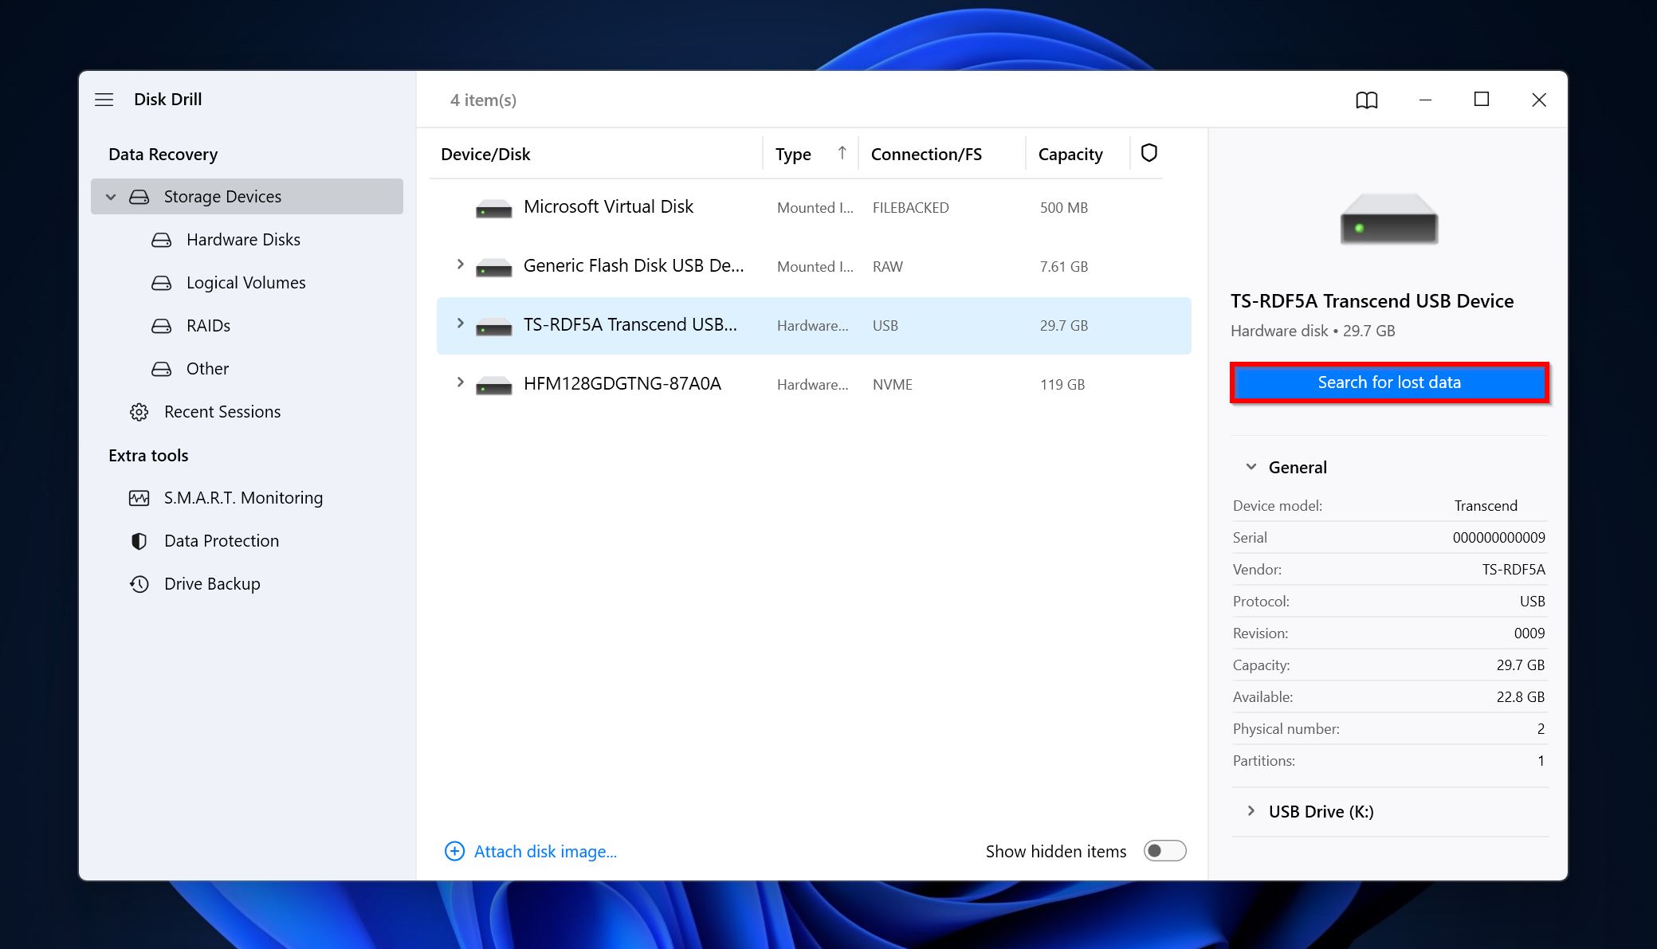Expand the USB Drive (K:) section
Image resolution: width=1657 pixels, height=949 pixels.
coord(1251,811)
